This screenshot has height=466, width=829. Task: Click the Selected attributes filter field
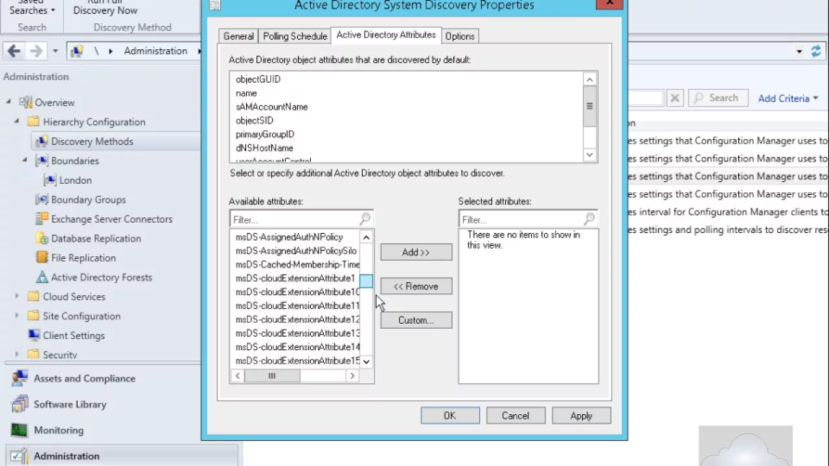pos(528,219)
